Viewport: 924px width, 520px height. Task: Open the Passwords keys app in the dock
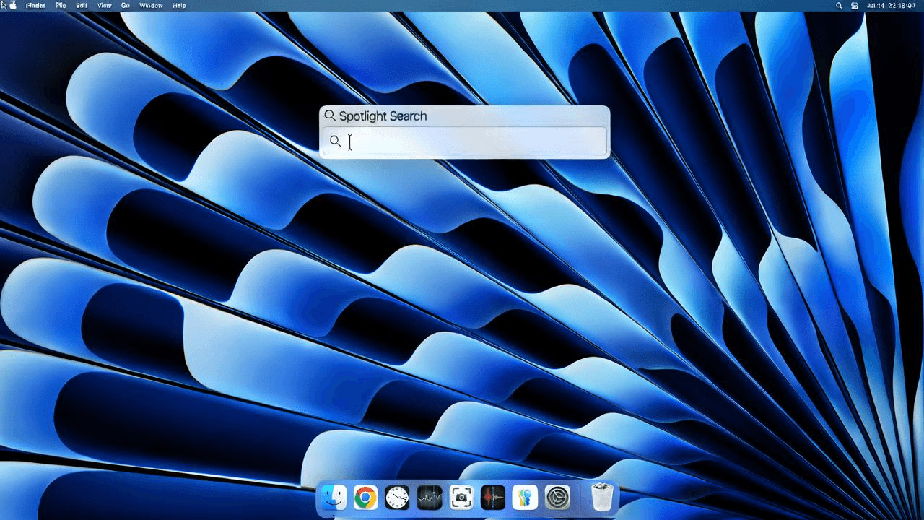coord(524,498)
